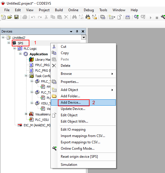Choose Add Device... from context menu
This screenshot has width=165, height=173.
83,102
